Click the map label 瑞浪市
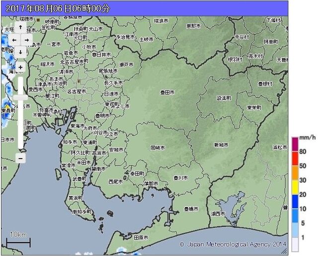The width and height of the screenshot is (318, 256). click(161, 21)
